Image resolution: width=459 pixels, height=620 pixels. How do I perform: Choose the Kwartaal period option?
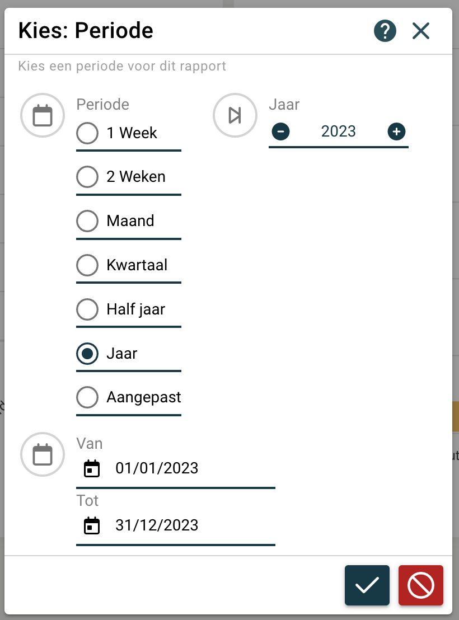(87, 265)
